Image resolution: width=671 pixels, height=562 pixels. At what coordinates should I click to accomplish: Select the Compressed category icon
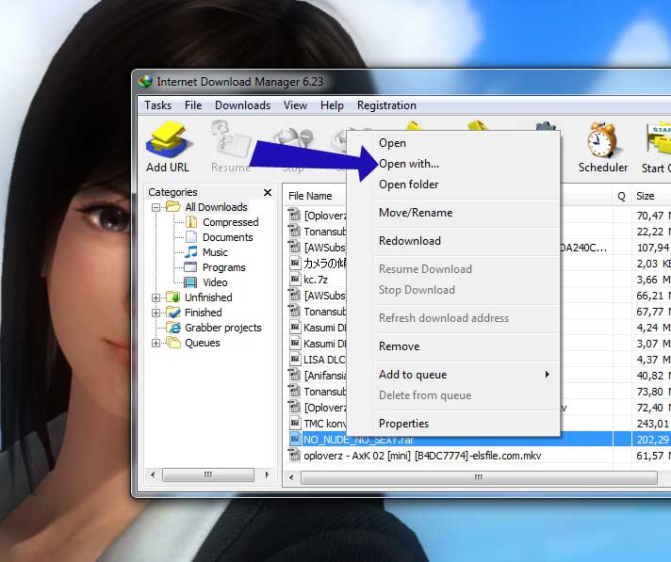pyautogui.click(x=191, y=222)
